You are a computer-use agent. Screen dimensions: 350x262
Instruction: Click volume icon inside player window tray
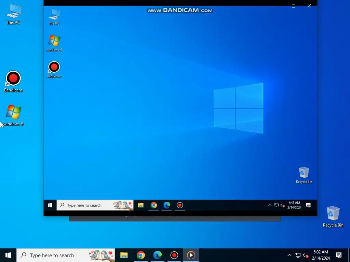tap(283, 205)
